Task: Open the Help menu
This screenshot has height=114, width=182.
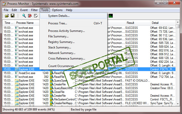Action: click(69, 10)
